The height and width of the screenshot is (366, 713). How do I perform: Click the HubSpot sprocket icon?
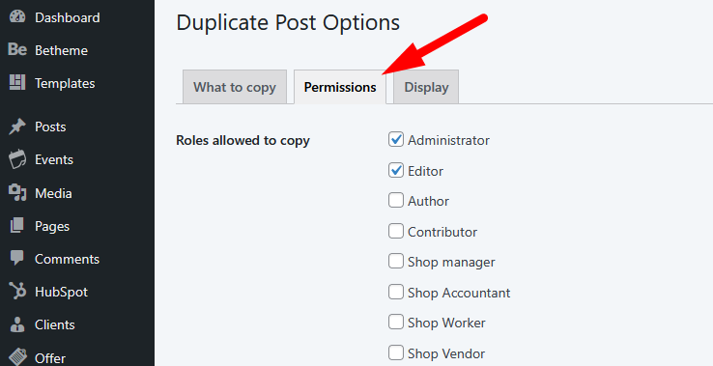click(17, 291)
